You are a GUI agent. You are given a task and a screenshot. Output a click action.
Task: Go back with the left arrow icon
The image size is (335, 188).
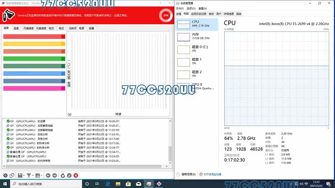pos(48,175)
